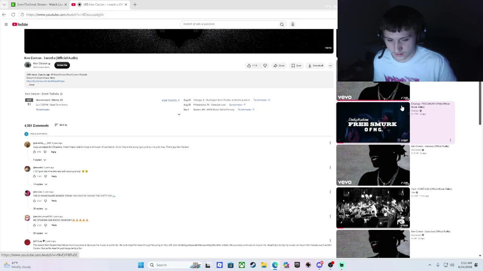Download the i need u video

point(315,65)
